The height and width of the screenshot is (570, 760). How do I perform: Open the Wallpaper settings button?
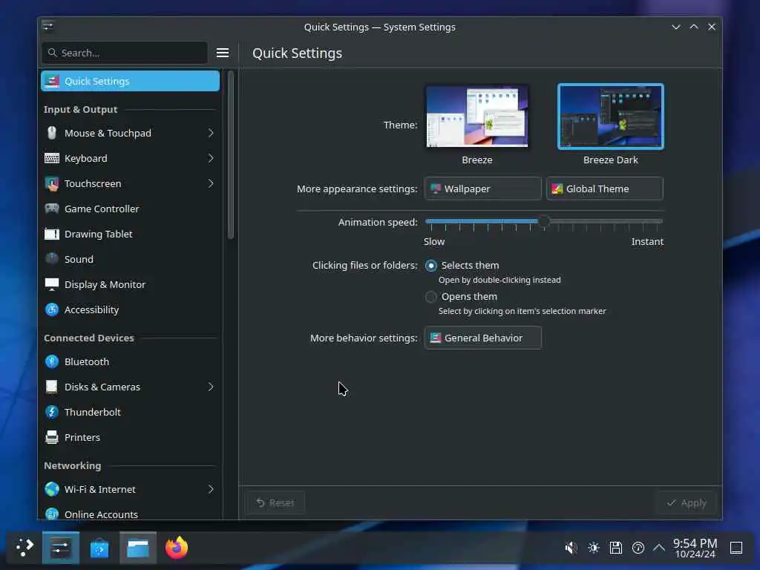(x=482, y=189)
